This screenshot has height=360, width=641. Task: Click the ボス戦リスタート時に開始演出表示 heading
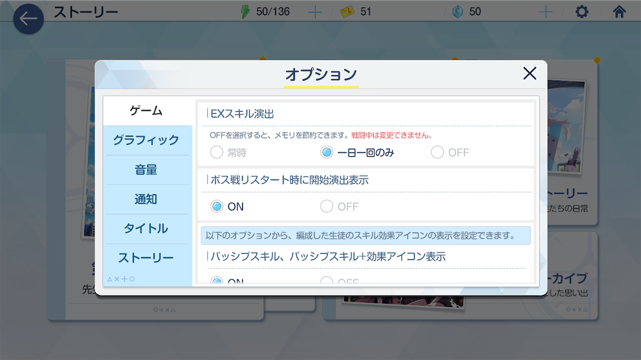pyautogui.click(x=289, y=180)
